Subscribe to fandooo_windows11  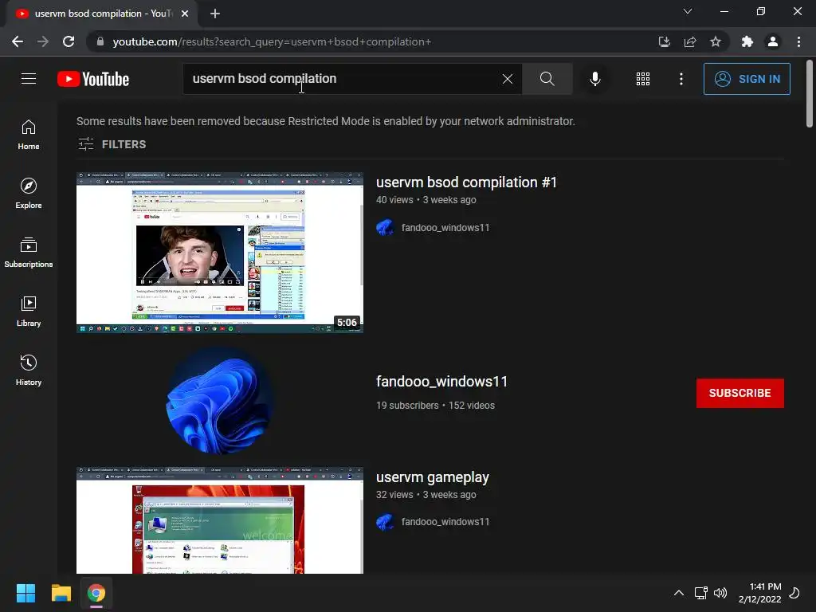click(x=740, y=393)
